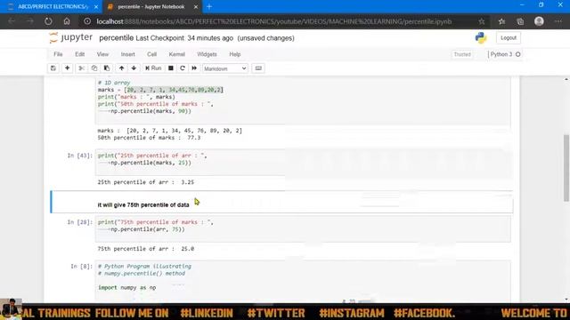
Task: Click output text 50th percentile of marks : 77.3
Action: tap(149, 138)
